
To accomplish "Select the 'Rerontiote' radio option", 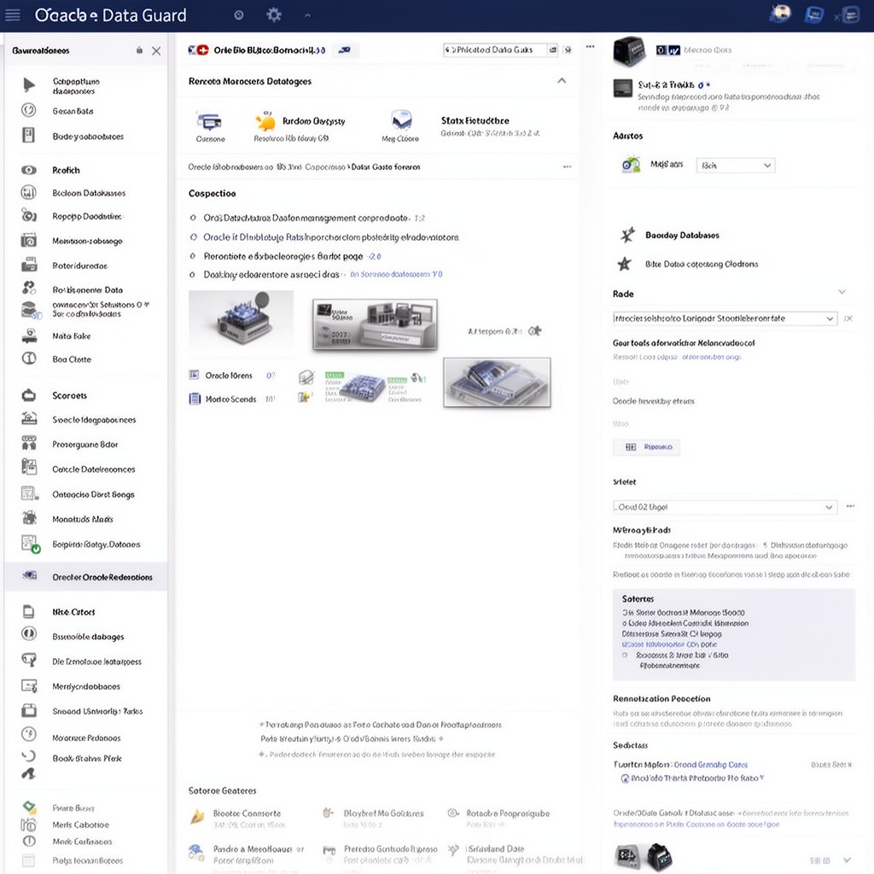I will 193,256.
